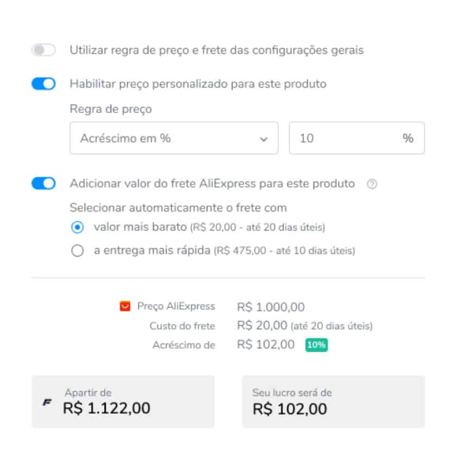Viewport: 460px width, 467px height.
Task: Click the Preço AliExpress label
Action: tap(176, 306)
